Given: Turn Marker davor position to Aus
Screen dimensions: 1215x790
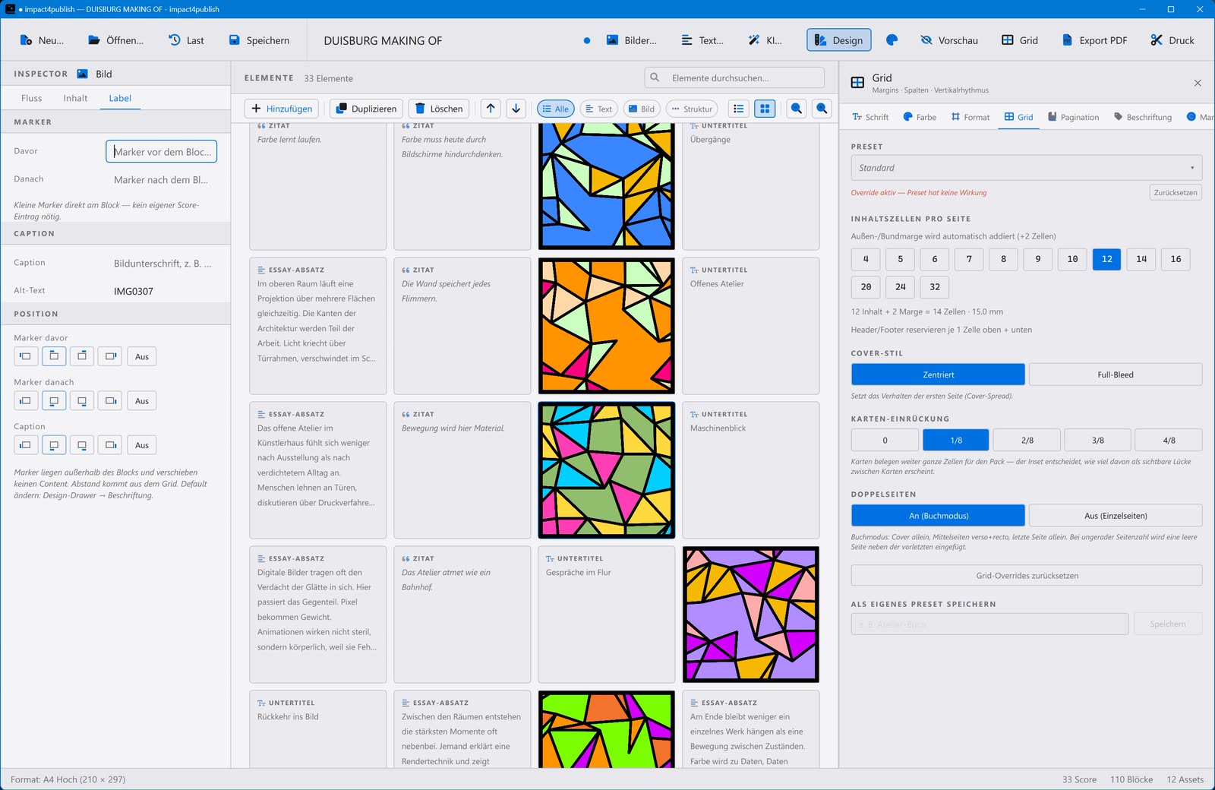Looking at the screenshot, I should [x=142, y=356].
